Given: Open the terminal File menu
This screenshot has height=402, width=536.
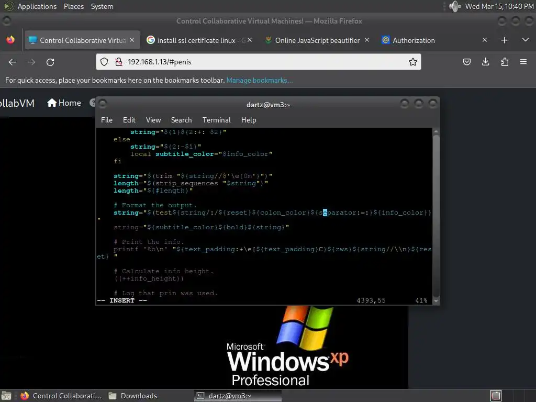Looking at the screenshot, I should click(x=107, y=120).
